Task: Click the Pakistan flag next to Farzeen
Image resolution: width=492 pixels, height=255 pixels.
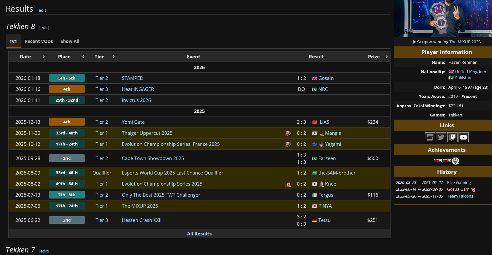Action: click(x=314, y=158)
